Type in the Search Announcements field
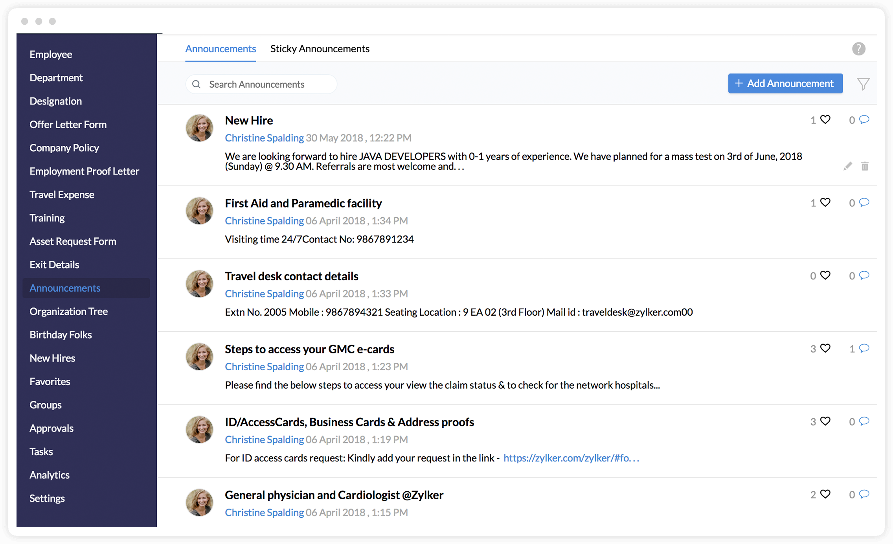 pos(267,84)
